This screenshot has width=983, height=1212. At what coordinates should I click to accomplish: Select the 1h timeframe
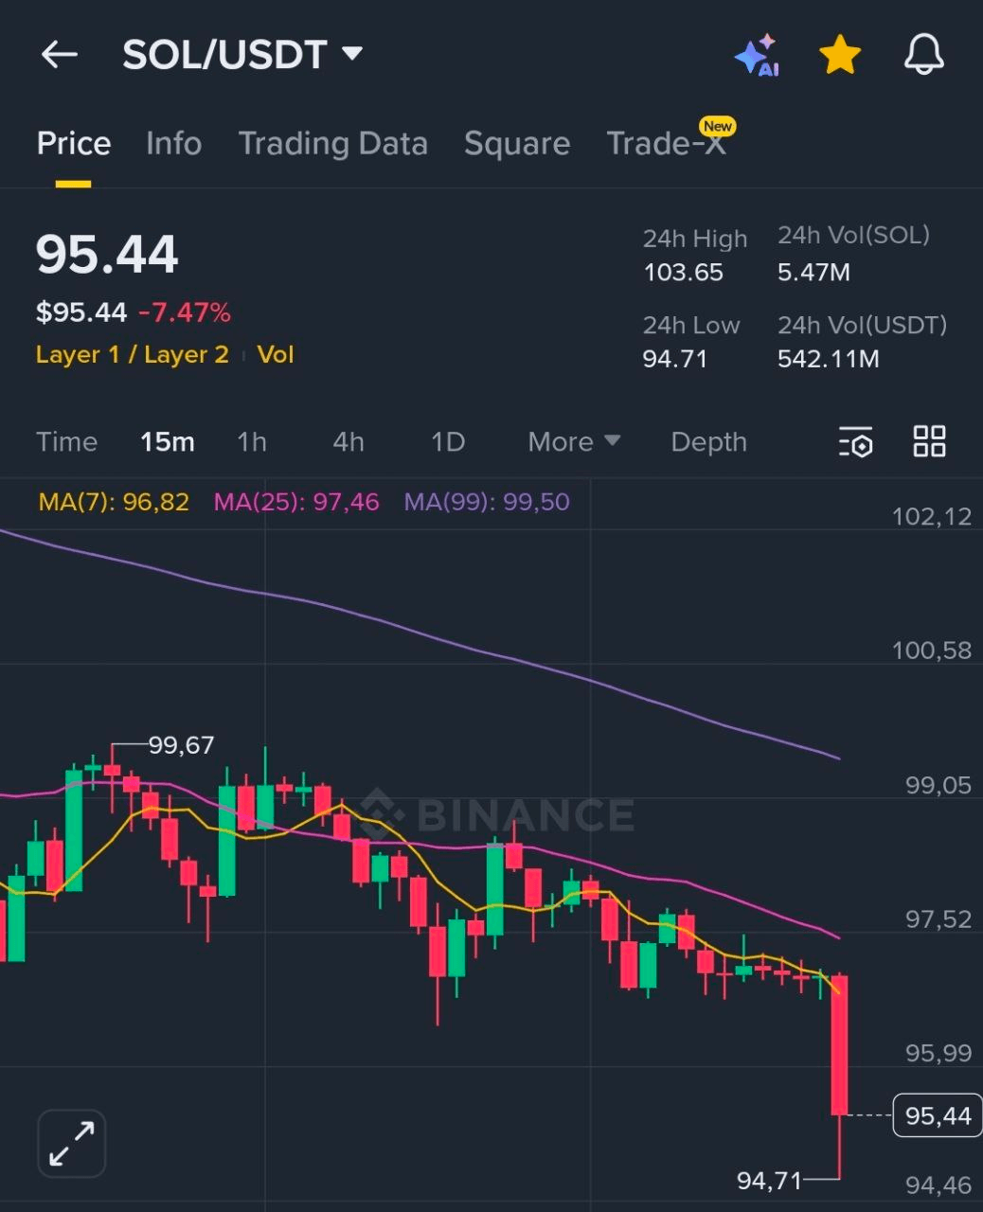[x=252, y=441]
